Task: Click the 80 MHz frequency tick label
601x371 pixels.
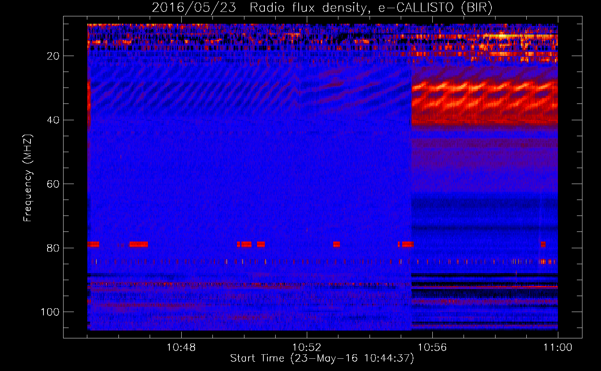Action: coord(53,248)
